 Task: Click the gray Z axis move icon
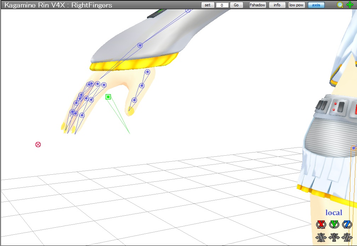pyautogui.click(x=347, y=238)
